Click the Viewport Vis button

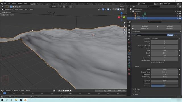tap(144, 29)
